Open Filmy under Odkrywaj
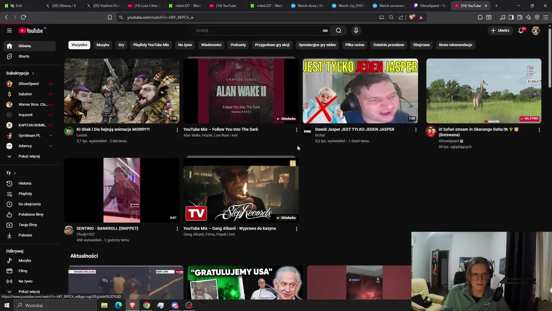552x311 pixels. 29,271
